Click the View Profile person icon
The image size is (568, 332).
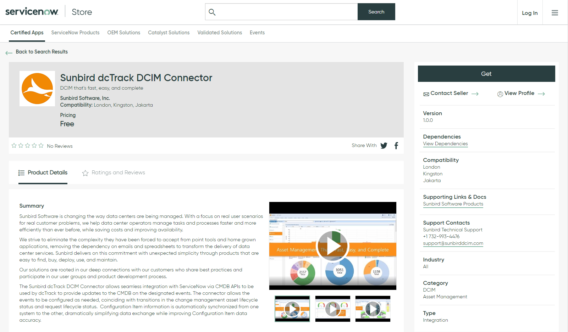[500, 94]
